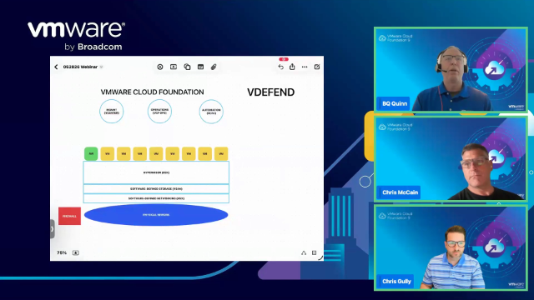Select Chris McCain's video tile
534x300 pixels.
(x=451, y=158)
